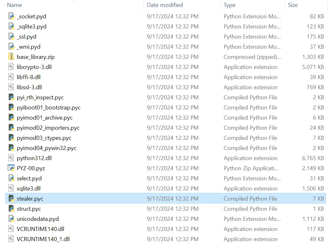Click the python312.dll file icon
Image resolution: width=336 pixels, height=243 pixels.
coord(11,158)
